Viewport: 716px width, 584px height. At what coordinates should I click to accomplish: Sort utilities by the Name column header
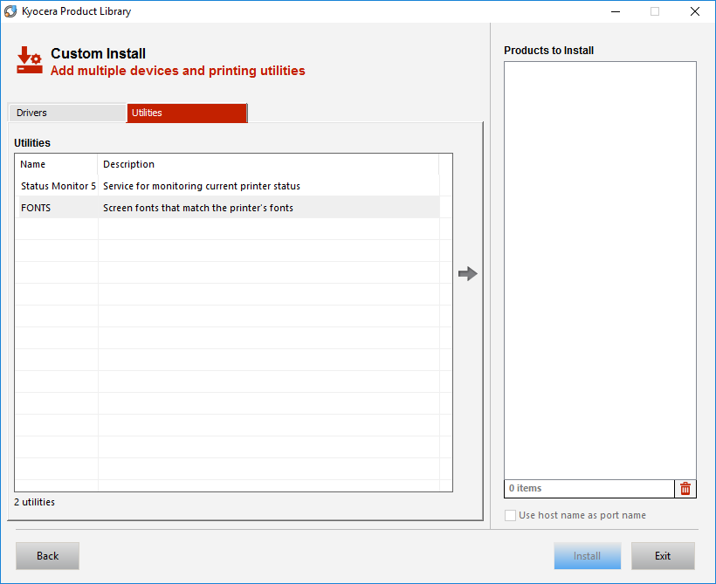click(56, 164)
